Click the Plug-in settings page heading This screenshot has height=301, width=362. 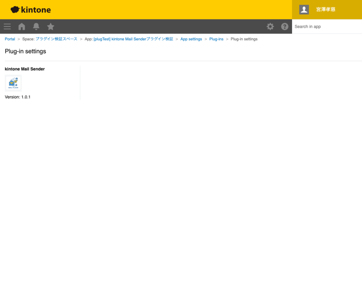[x=25, y=51]
